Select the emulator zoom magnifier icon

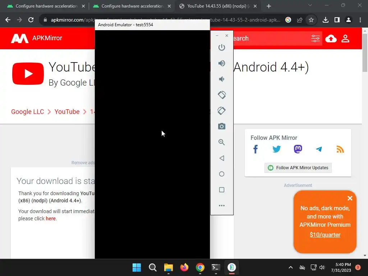point(221,142)
